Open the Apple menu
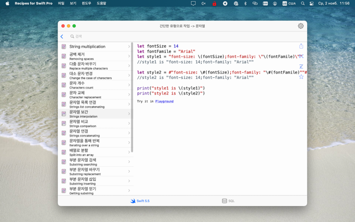 pos(7,3)
